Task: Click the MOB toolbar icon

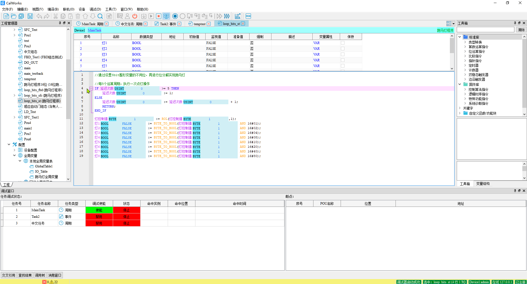Action: coord(248,16)
